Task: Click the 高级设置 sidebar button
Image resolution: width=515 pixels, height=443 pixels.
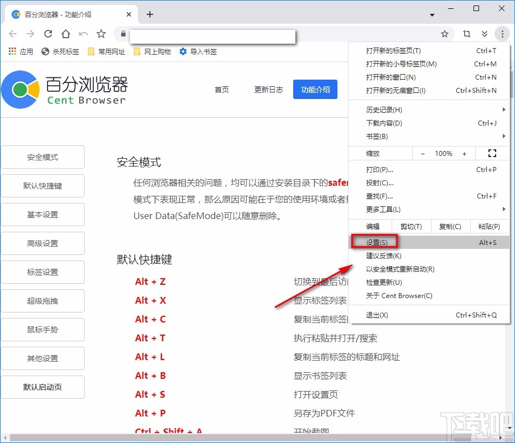Action: [x=43, y=243]
